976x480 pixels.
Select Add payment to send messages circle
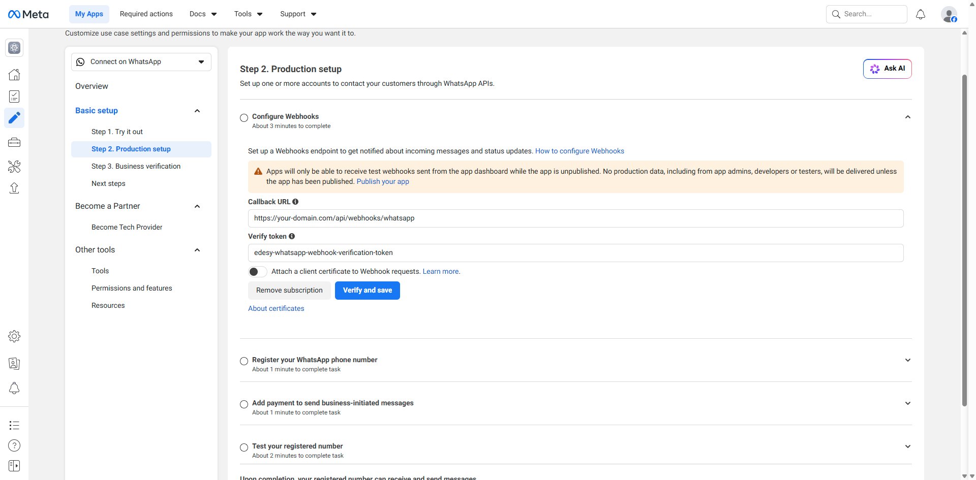(244, 404)
